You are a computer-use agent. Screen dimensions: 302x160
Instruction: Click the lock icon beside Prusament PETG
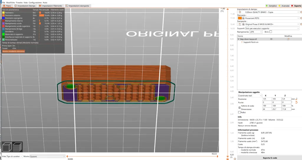click(x=243, y=18)
